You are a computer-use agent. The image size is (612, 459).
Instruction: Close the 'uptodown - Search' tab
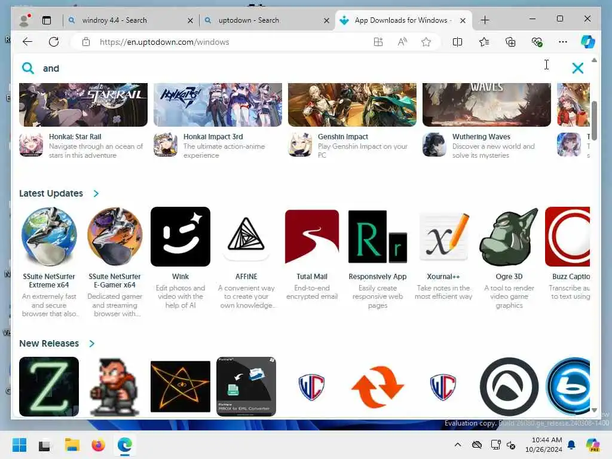pos(327,21)
